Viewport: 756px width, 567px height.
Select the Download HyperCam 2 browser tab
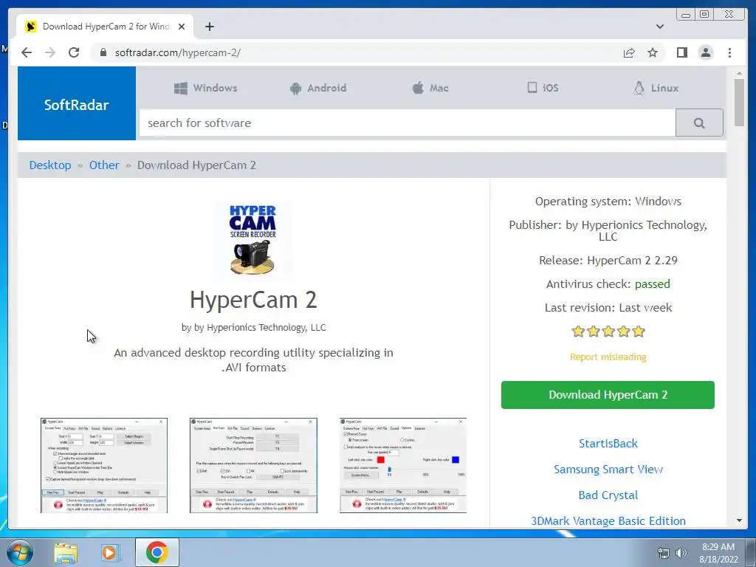coord(105,27)
